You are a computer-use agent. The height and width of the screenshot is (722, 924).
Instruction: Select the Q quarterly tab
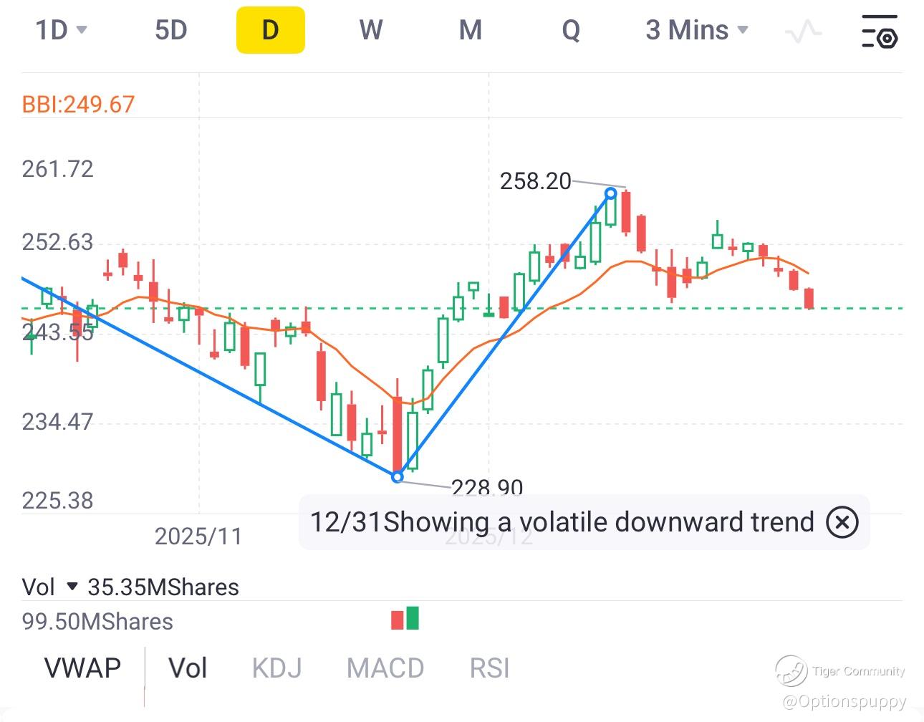coord(571,30)
